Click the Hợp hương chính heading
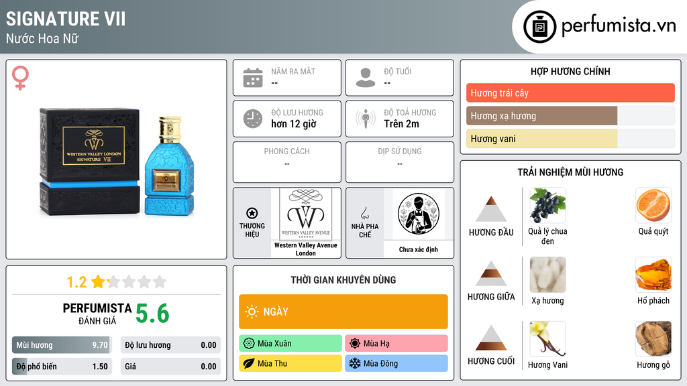Screen dimensions: 687x386 [570, 71]
